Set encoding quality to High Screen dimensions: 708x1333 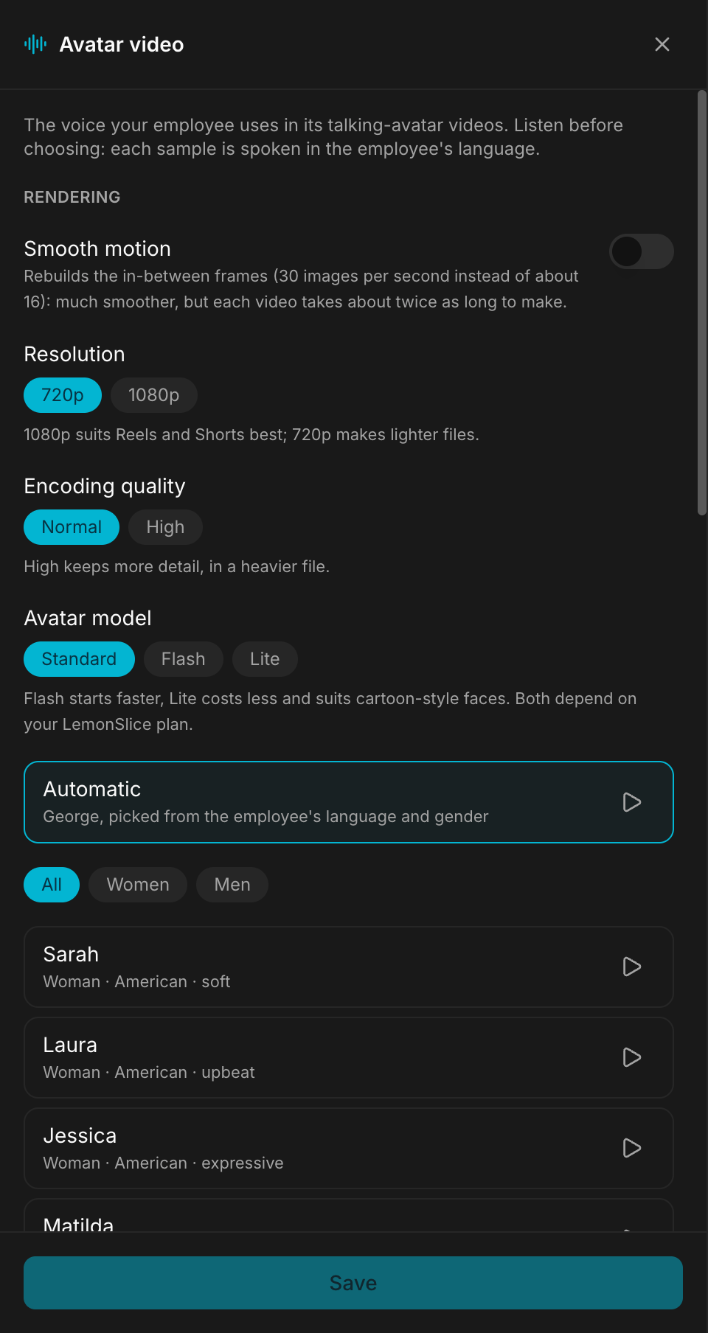[165, 527]
